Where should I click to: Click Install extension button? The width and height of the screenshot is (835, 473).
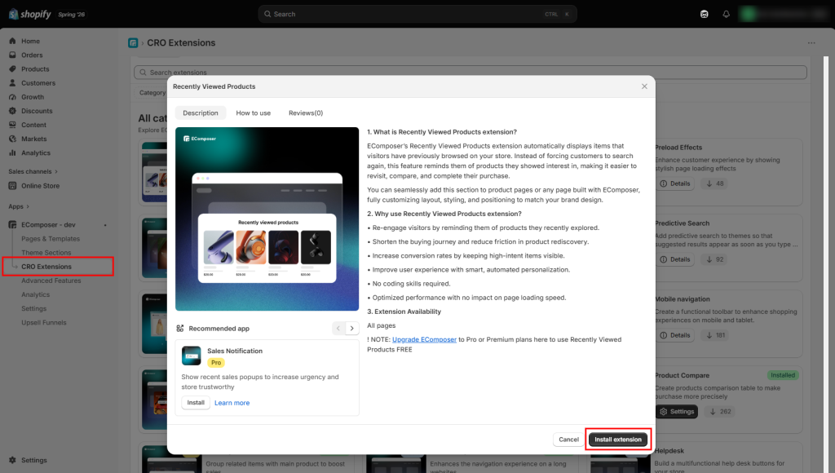click(x=618, y=440)
